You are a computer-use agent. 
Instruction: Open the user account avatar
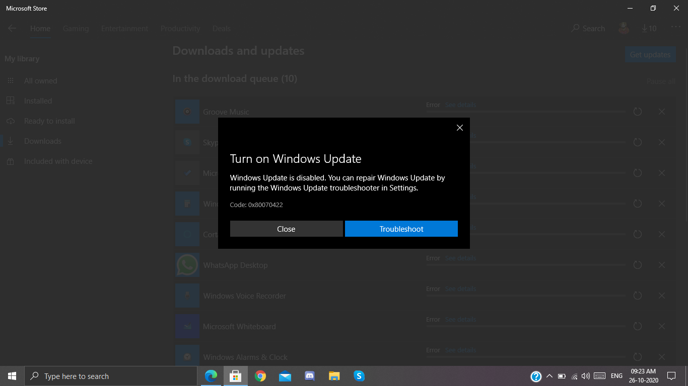(x=624, y=28)
